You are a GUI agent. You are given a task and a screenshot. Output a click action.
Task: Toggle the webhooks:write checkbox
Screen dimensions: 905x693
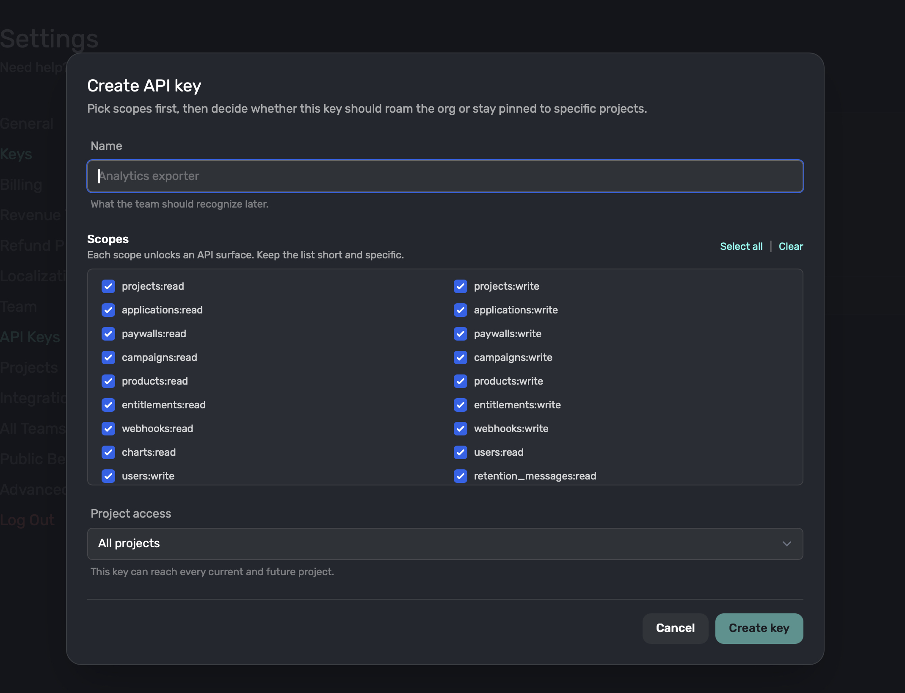point(461,429)
